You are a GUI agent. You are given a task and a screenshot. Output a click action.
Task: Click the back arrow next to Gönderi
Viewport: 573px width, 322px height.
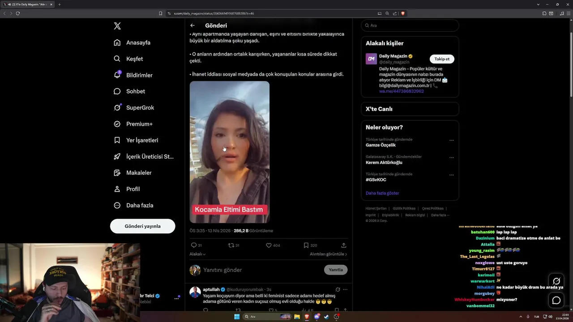192,25
